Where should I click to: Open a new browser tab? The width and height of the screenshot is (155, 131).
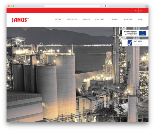pos(147,7)
